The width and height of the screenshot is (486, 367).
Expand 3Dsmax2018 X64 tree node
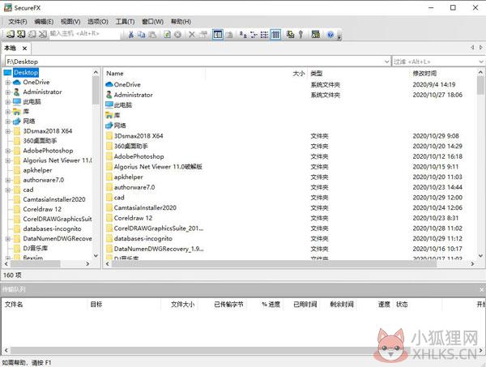pyautogui.click(x=8, y=131)
